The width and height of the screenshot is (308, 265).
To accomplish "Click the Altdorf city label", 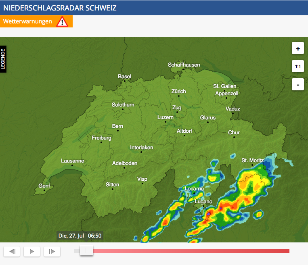I will tap(184, 131).
